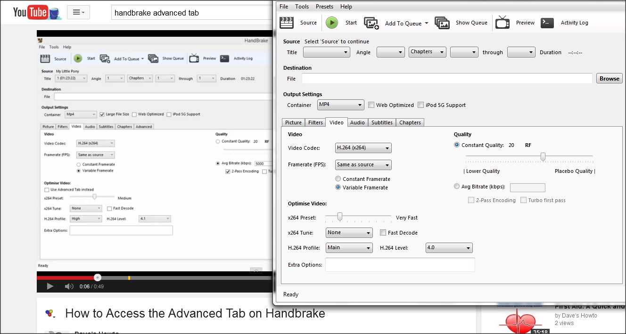
Task: Mute the YouTube video volume icon
Action: pos(69,286)
